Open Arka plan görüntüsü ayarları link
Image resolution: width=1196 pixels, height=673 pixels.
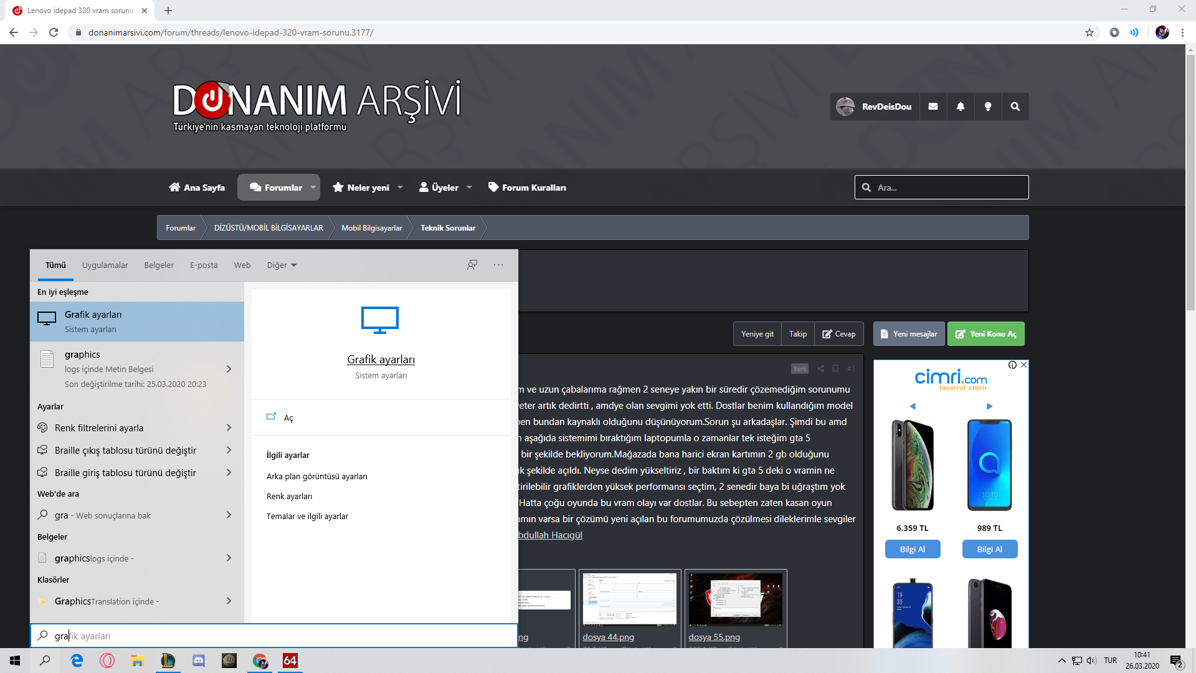tap(316, 477)
